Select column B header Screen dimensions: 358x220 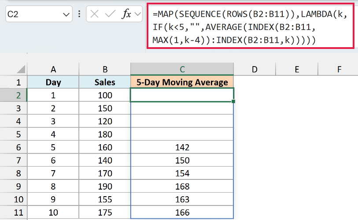(x=105, y=69)
